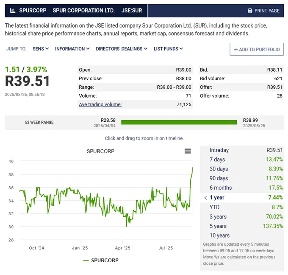Click the JSE:SUR ticker in header

[x=132, y=11]
